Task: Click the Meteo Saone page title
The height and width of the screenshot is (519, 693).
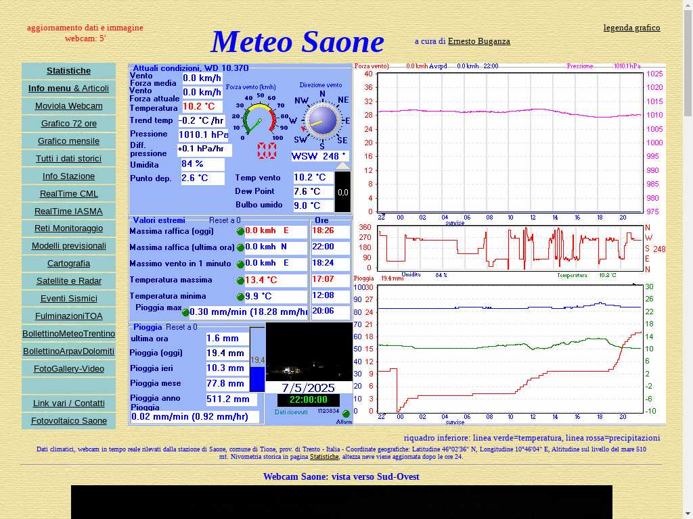Action: pos(298,42)
